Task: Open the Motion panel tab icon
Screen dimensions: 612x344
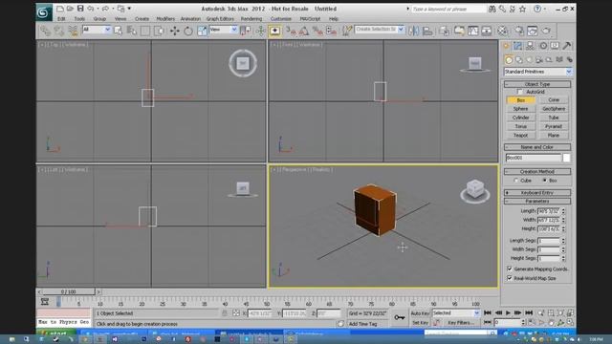Action: tap(543, 46)
